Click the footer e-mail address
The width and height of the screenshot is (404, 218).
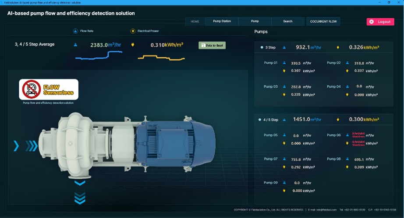tap(326, 210)
